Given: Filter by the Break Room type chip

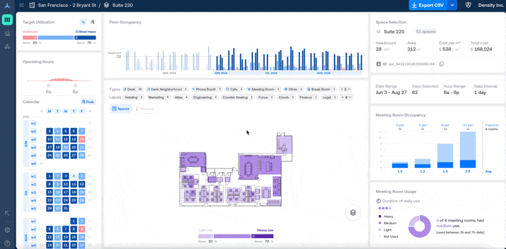Looking at the screenshot, I should 322,89.
